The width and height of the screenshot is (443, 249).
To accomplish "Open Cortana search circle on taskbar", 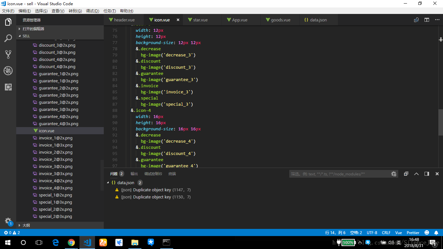I will [23, 243].
